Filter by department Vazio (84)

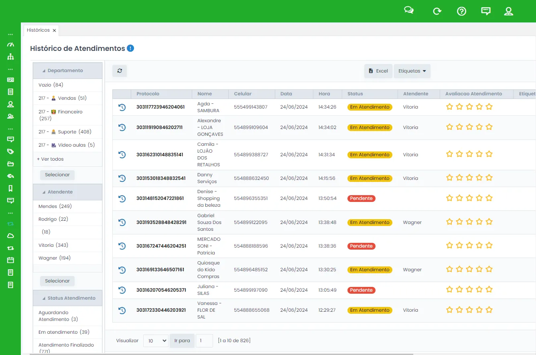51,85
